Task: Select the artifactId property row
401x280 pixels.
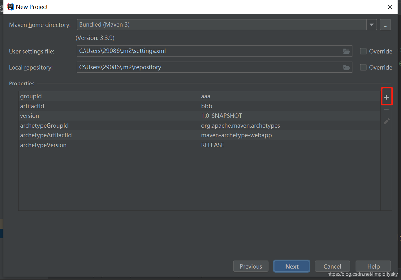Action: (199, 106)
